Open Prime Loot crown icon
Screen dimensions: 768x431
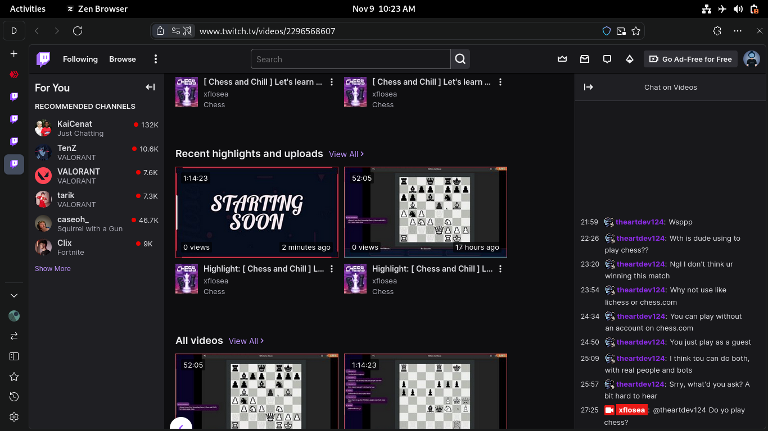click(562, 59)
